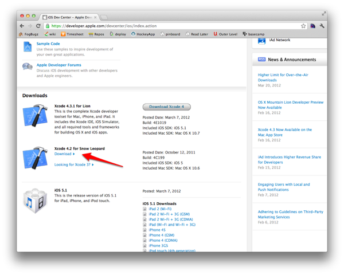344x275 pixels.
Task: Open the FogBugz bookmark
Action: [29, 34]
